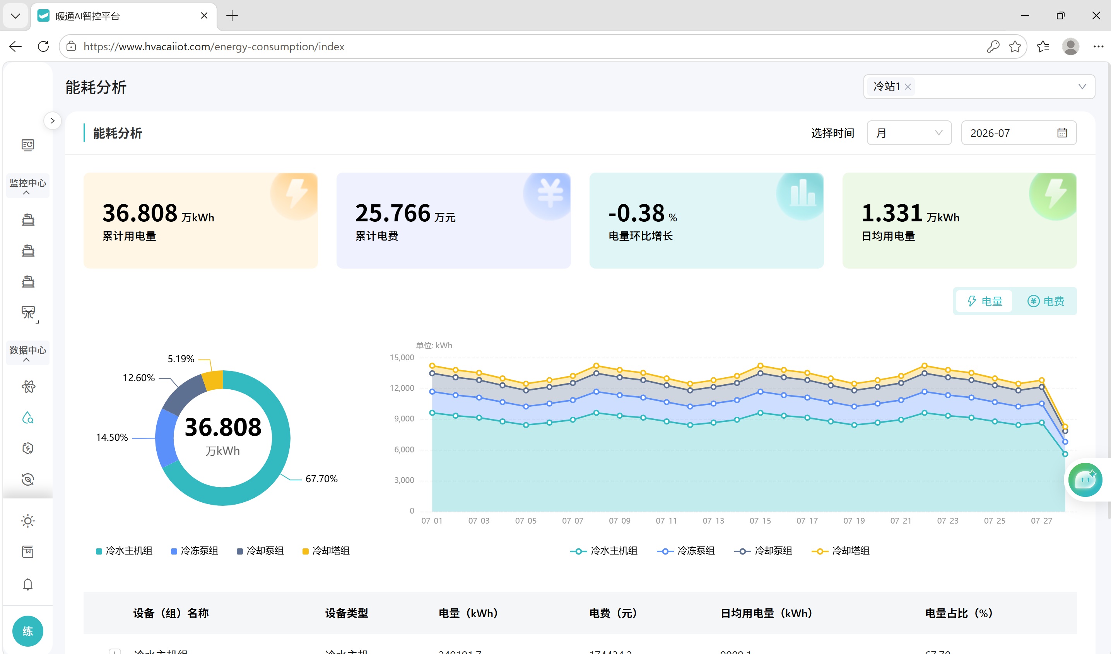This screenshot has width=1111, height=654.
Task: Reload the page with the refresh icon
Action: (43, 46)
